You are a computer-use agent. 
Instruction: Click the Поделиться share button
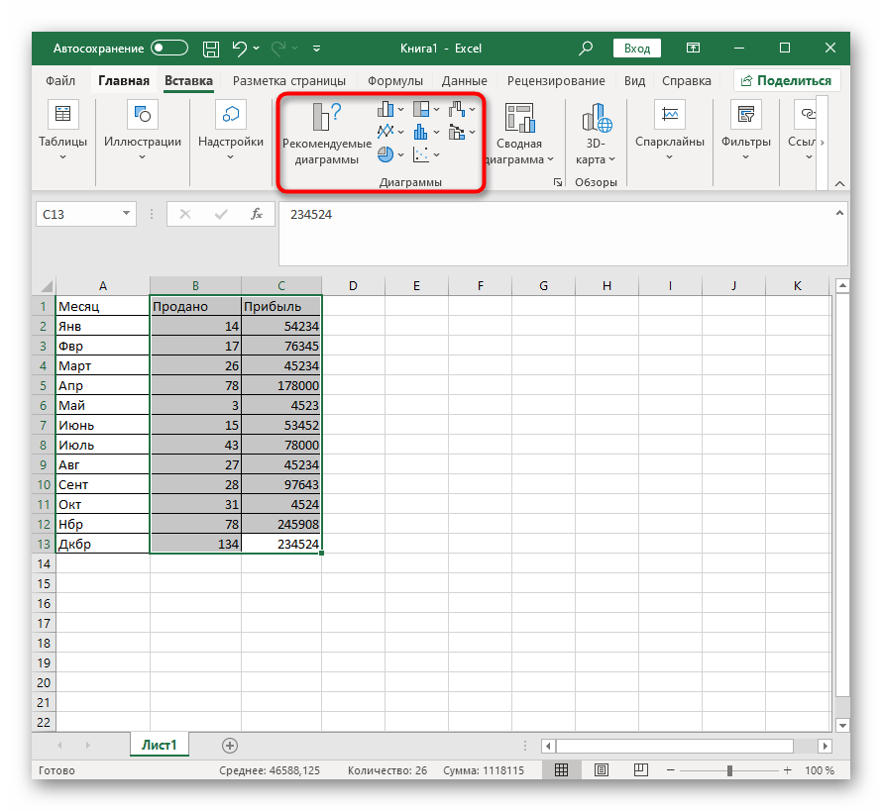[788, 81]
